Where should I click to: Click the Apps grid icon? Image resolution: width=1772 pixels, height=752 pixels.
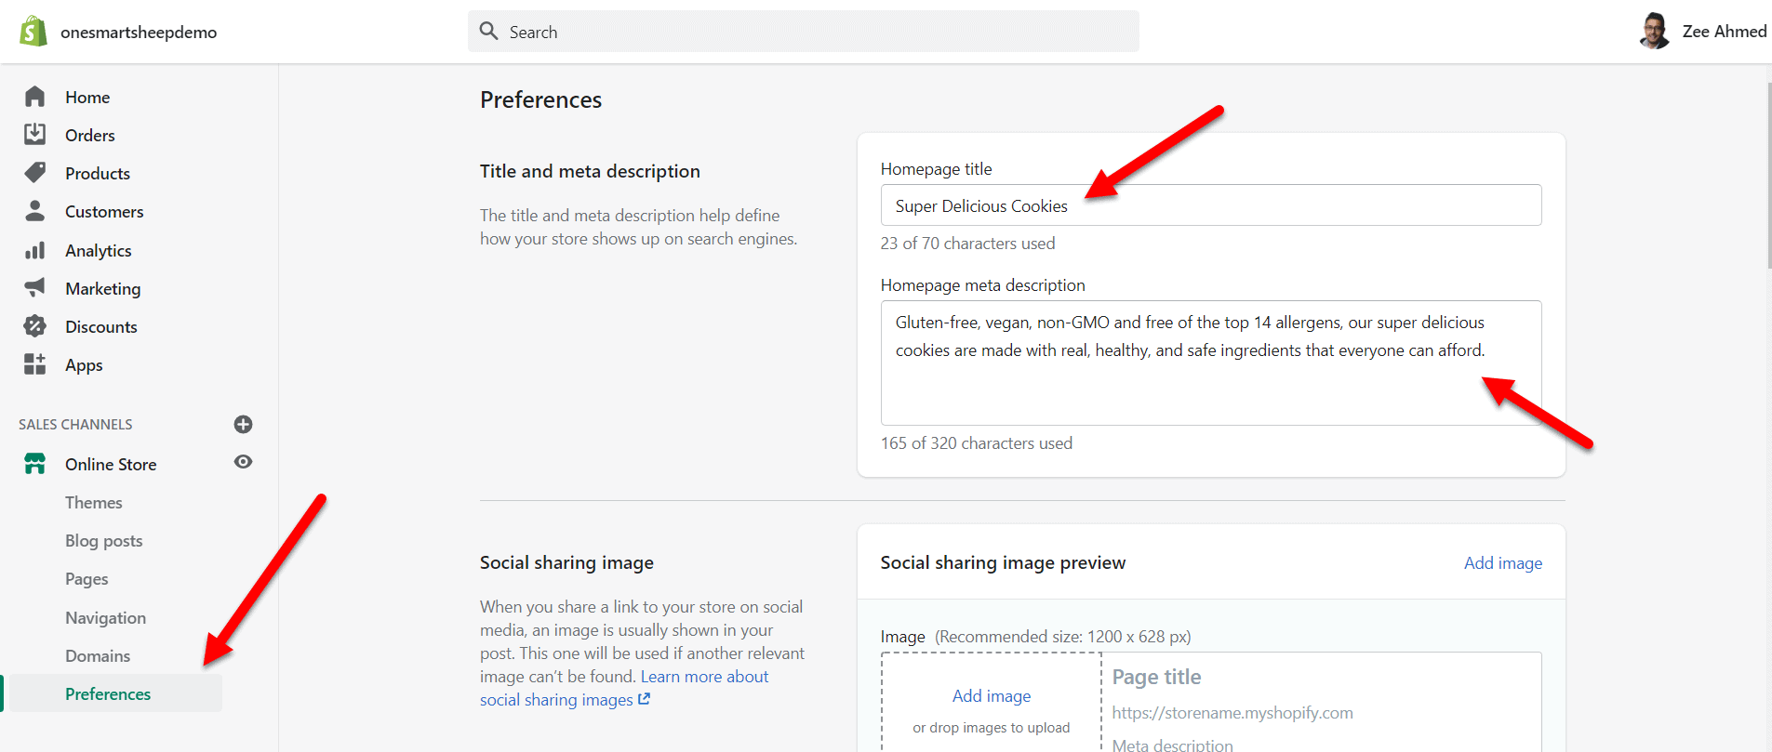[35, 364]
